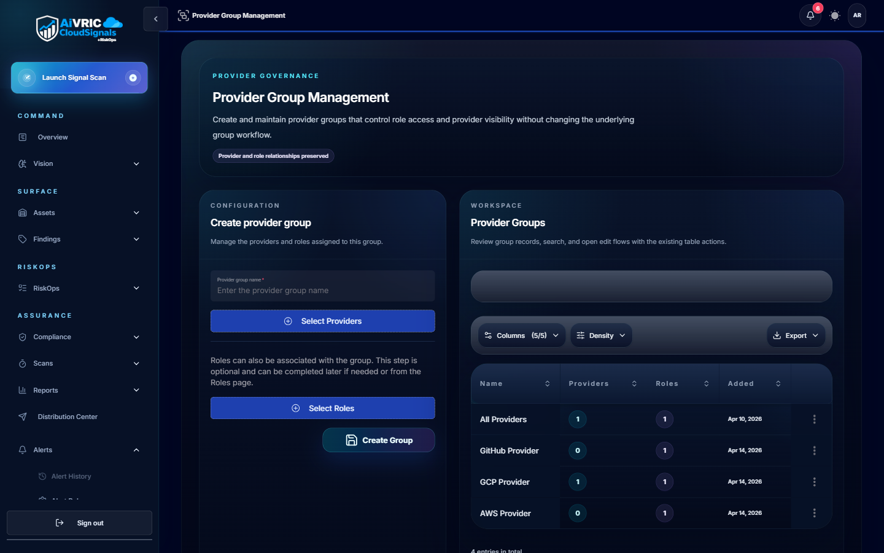
Task: Click the Distribution Center paper plane icon
Action: click(23, 417)
